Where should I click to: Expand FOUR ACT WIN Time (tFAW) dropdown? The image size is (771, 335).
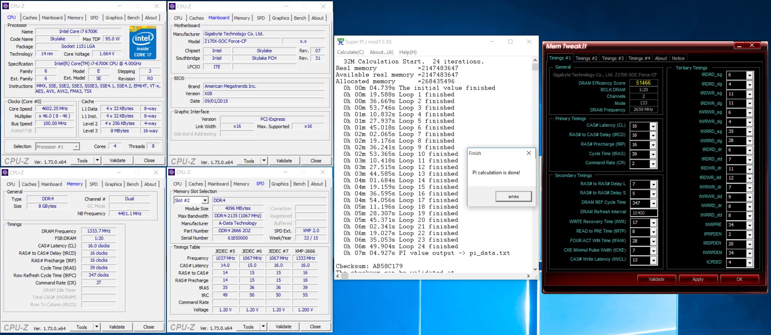point(653,241)
